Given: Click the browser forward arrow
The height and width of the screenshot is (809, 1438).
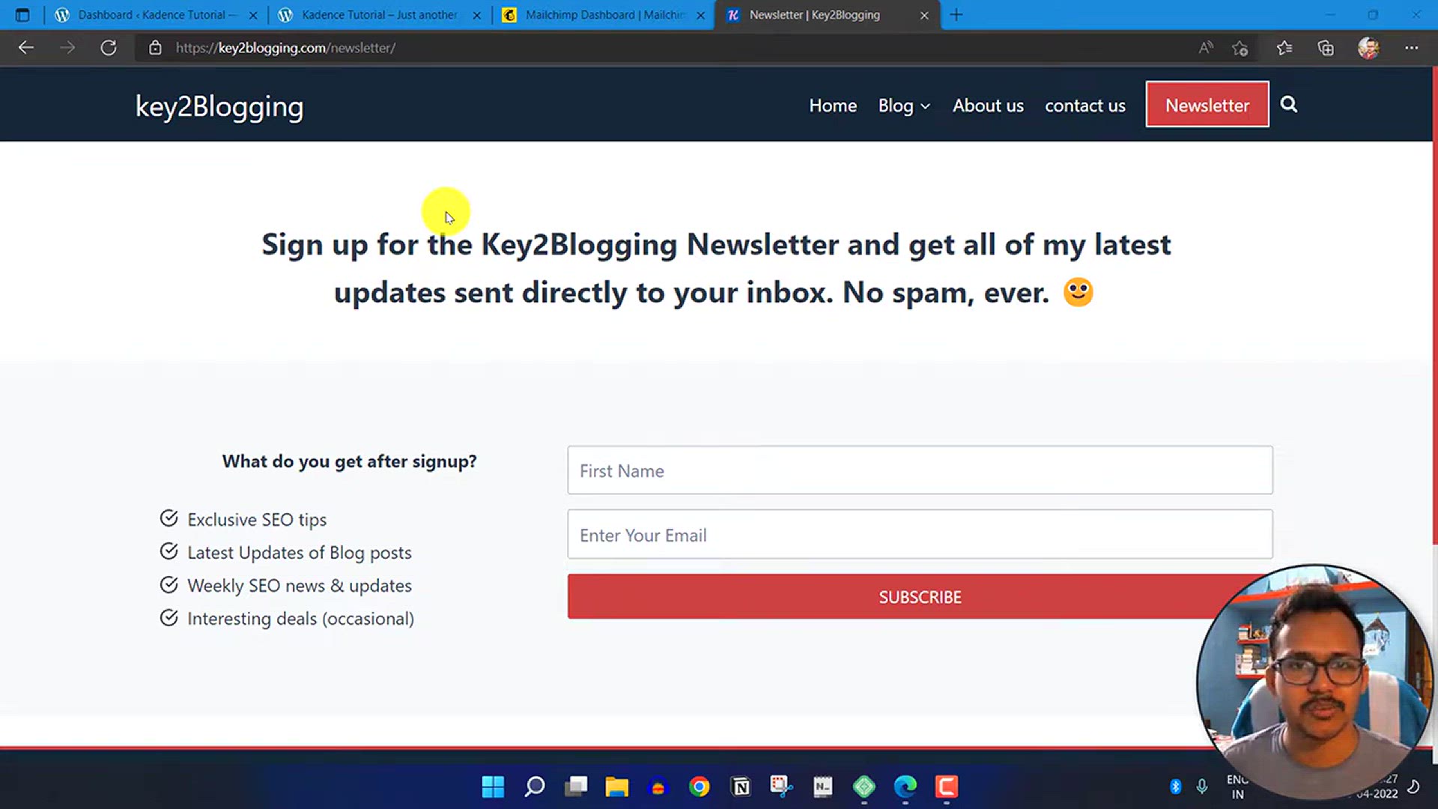Looking at the screenshot, I should (67, 48).
